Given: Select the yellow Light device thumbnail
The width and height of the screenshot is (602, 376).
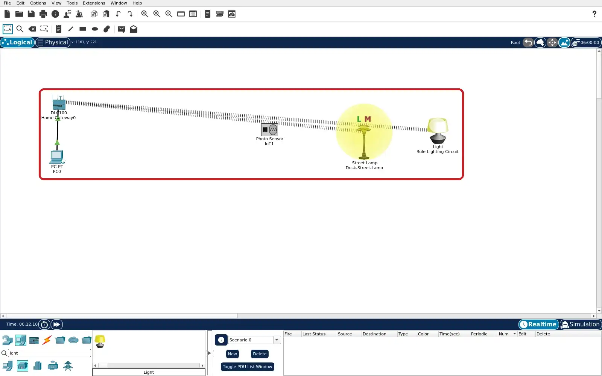Looking at the screenshot, I should point(100,341).
